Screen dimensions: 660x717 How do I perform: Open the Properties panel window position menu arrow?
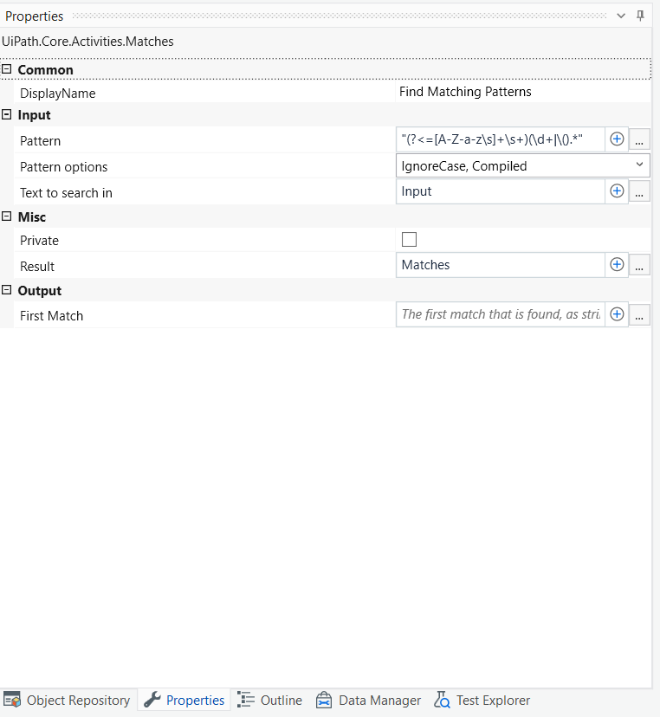tap(621, 16)
